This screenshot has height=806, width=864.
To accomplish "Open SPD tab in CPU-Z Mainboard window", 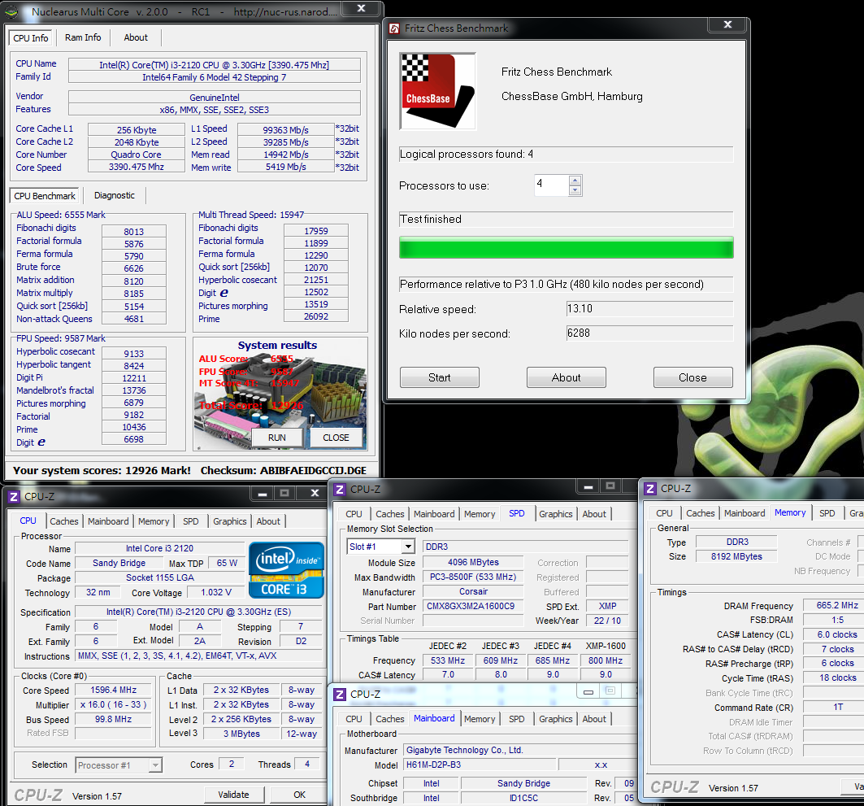I will [x=517, y=720].
